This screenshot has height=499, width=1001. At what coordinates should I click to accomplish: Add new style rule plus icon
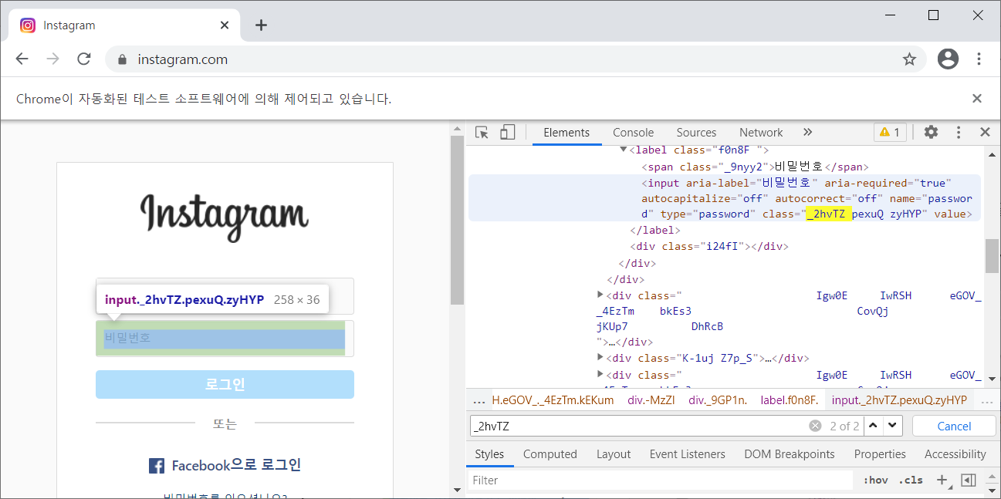coord(942,480)
